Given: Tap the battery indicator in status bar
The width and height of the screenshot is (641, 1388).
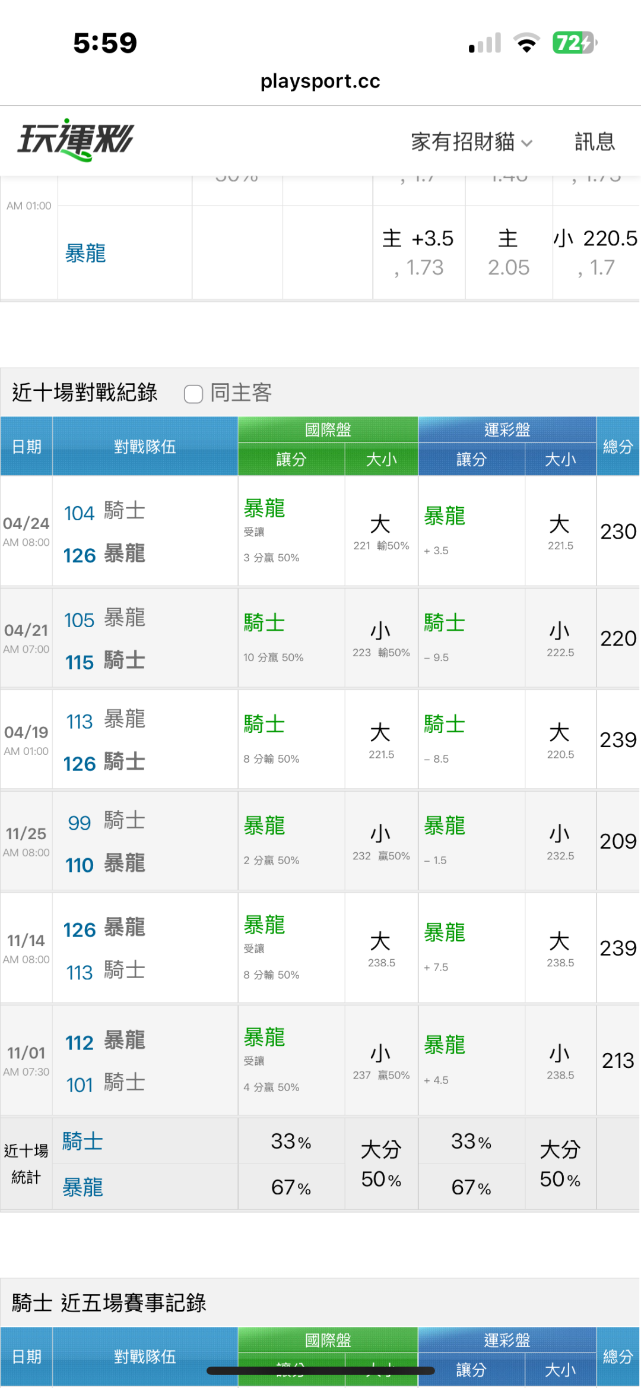Looking at the screenshot, I should (x=574, y=43).
